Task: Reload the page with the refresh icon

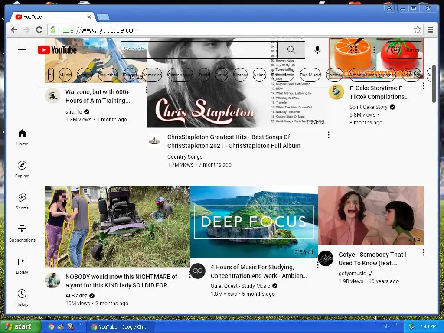Action: [39, 30]
